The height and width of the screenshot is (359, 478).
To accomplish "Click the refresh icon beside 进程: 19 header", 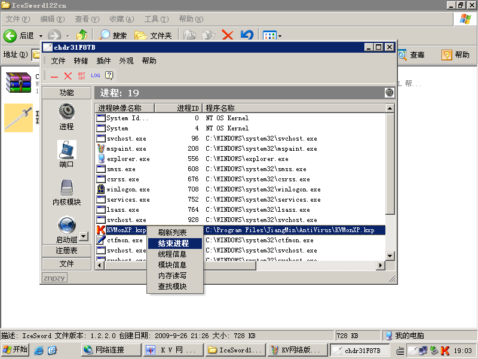I will click(x=390, y=93).
